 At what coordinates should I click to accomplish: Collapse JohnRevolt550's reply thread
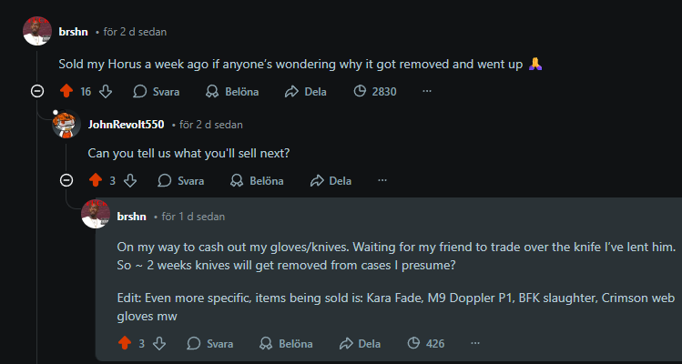coord(66,180)
